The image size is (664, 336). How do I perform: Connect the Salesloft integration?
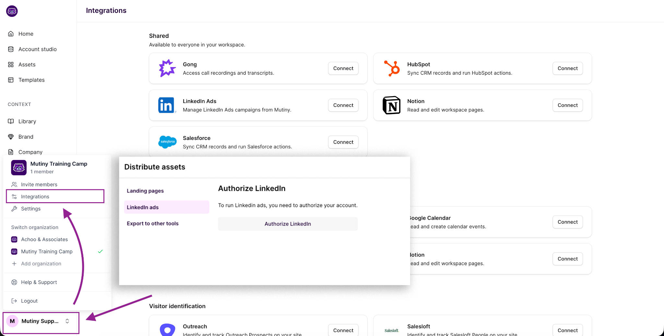point(568,330)
